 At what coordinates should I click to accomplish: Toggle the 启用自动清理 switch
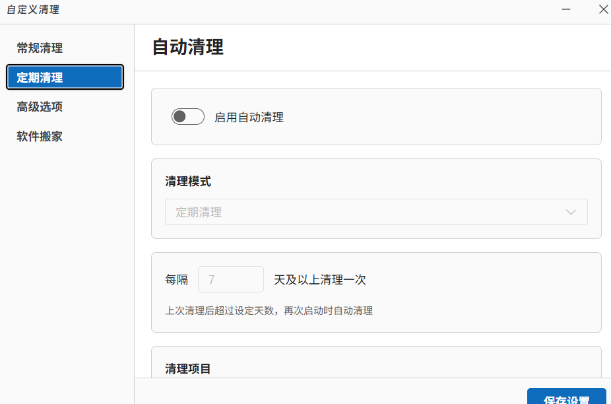point(188,117)
